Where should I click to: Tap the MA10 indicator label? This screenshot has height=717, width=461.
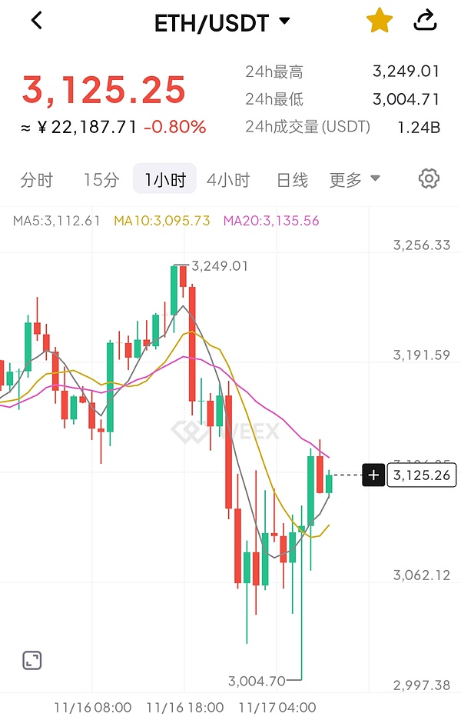(x=162, y=221)
